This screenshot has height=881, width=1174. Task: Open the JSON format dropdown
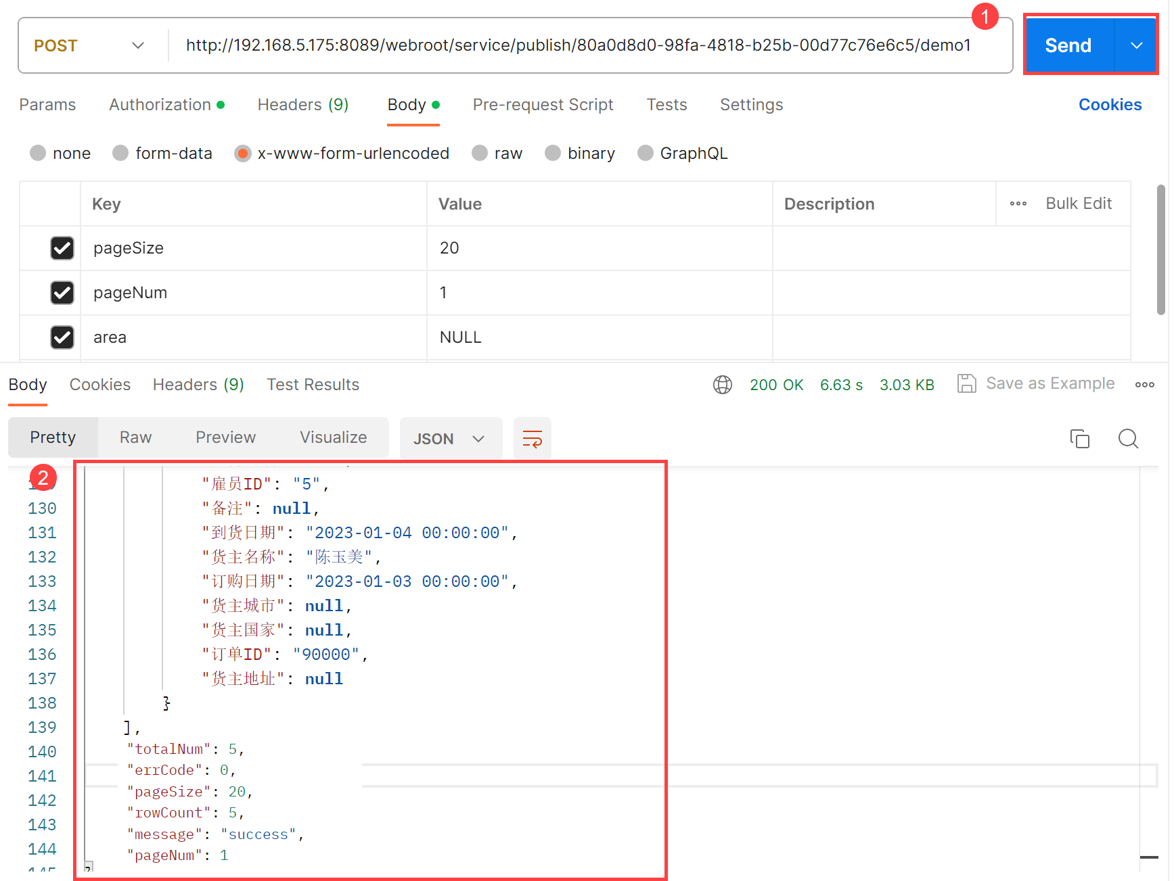(x=451, y=439)
